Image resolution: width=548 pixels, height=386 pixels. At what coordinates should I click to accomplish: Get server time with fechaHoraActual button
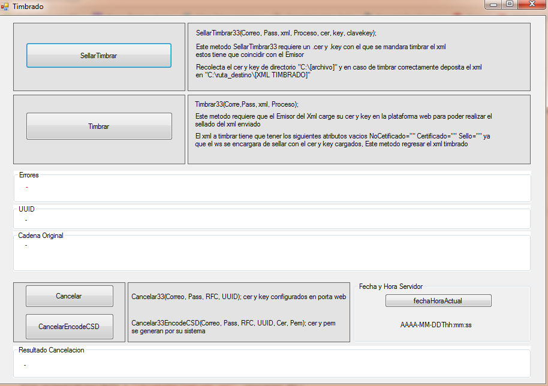(438, 301)
